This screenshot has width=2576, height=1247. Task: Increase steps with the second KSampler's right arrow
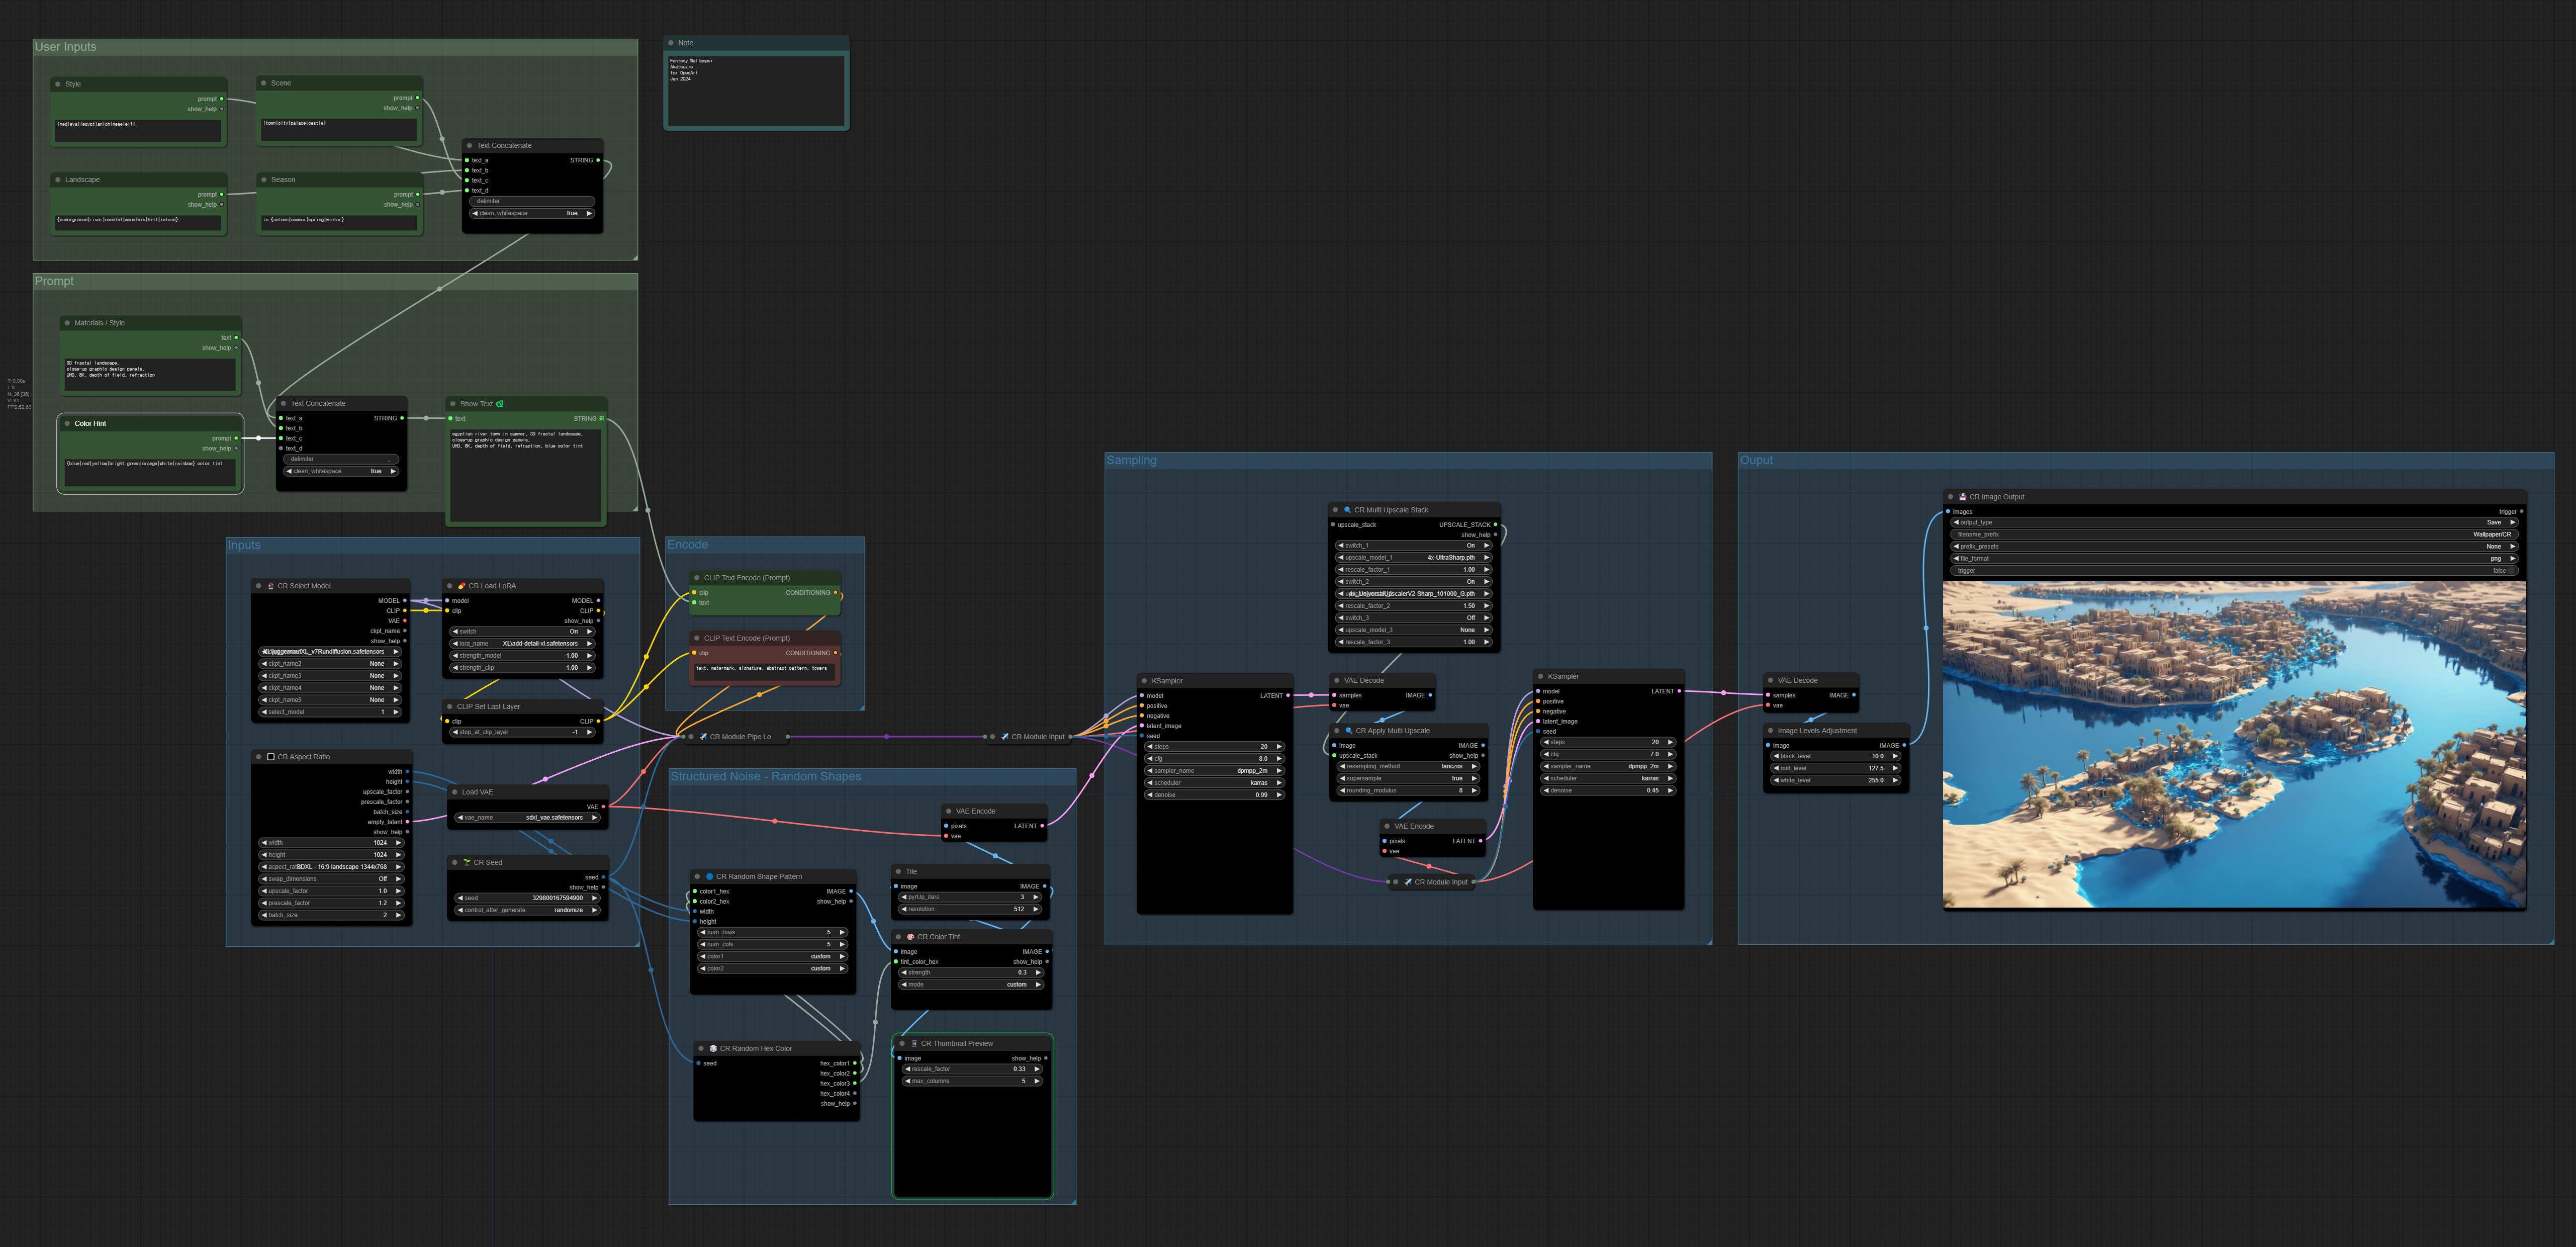click(1670, 742)
